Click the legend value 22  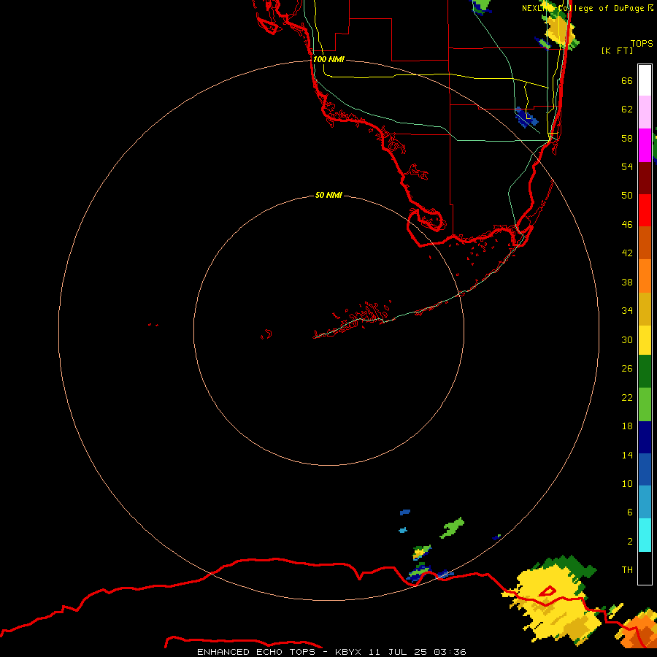tap(627, 397)
